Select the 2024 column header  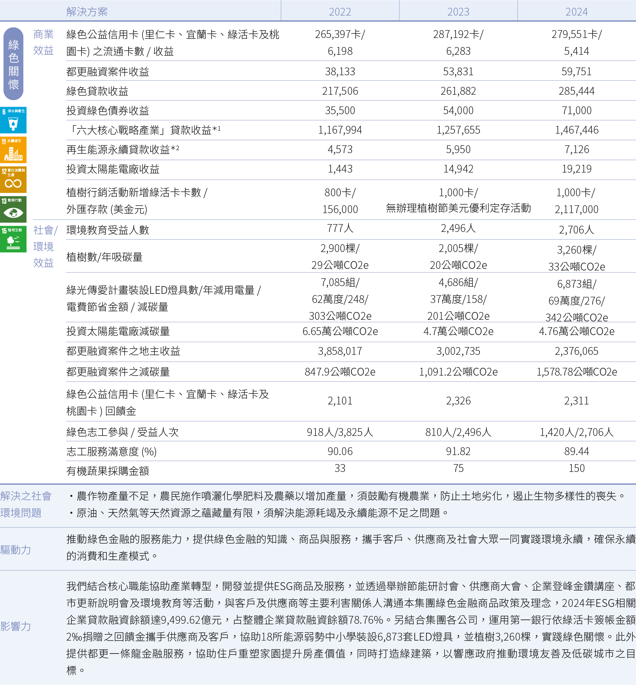[577, 12]
